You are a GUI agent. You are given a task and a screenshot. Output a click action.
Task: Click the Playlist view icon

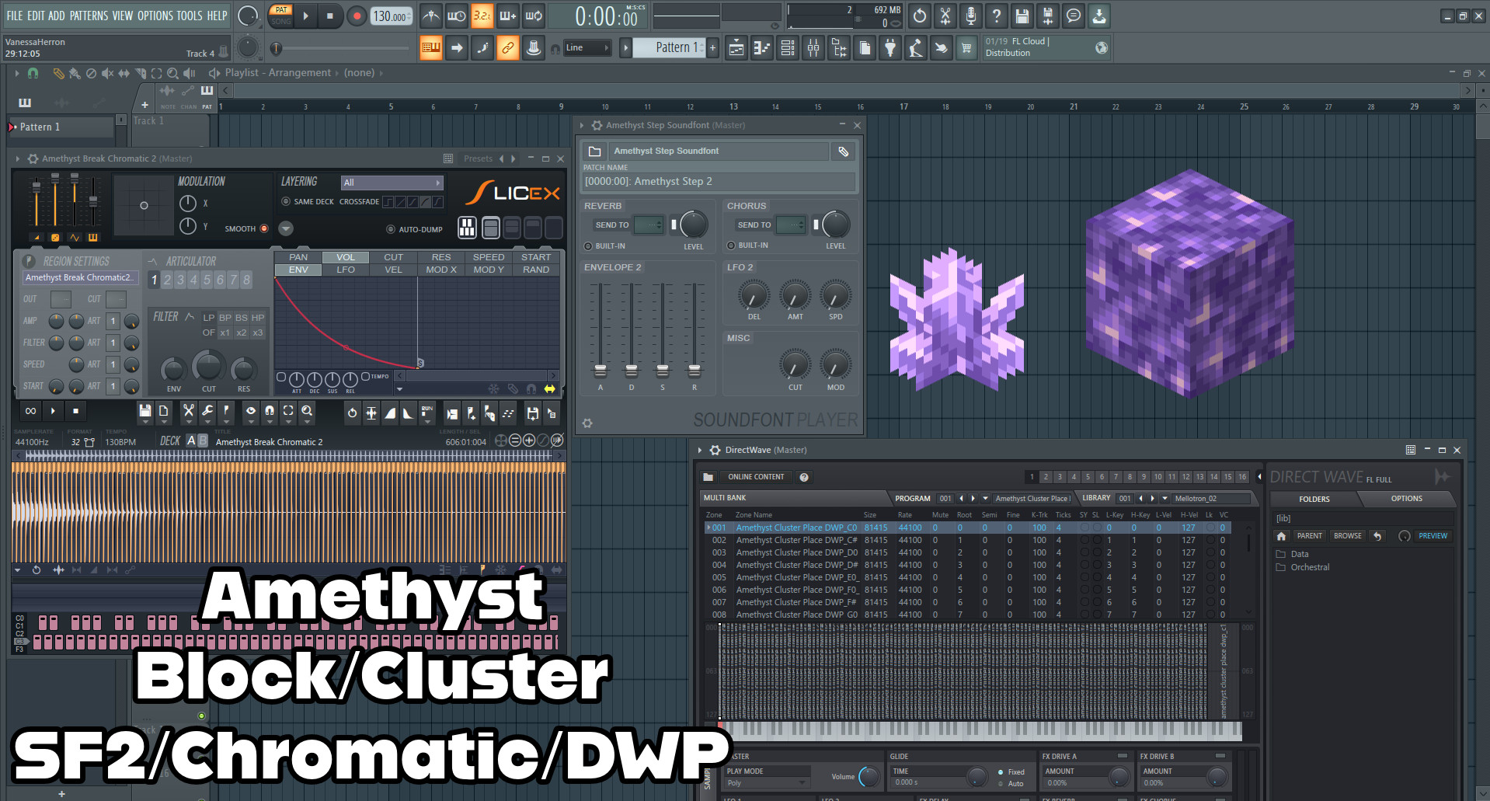(x=736, y=48)
